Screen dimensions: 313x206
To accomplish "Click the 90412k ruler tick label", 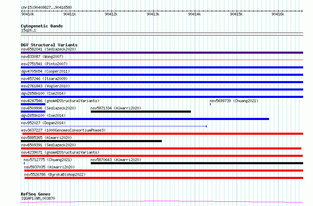I will tap(111, 14).
